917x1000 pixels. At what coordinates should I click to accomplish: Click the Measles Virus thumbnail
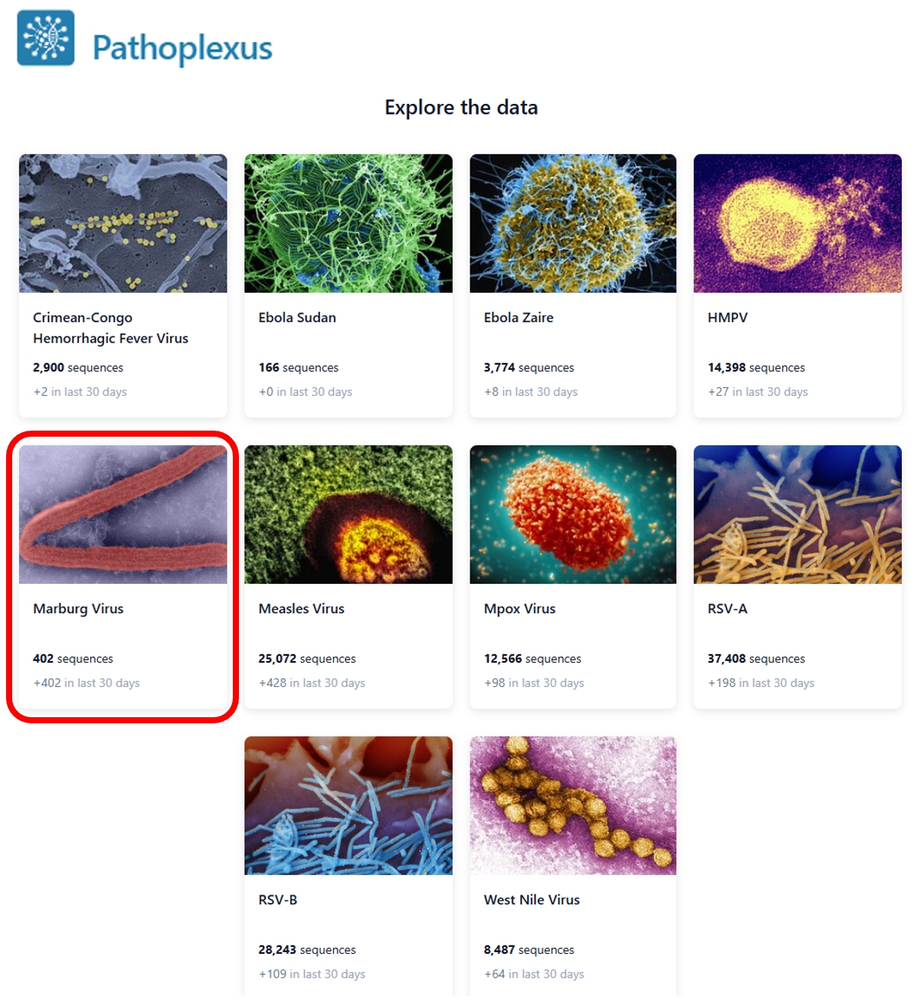[348, 515]
